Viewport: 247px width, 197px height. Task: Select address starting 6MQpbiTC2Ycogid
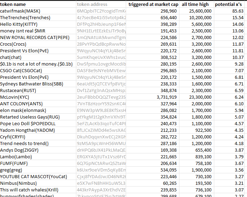[101, 11]
